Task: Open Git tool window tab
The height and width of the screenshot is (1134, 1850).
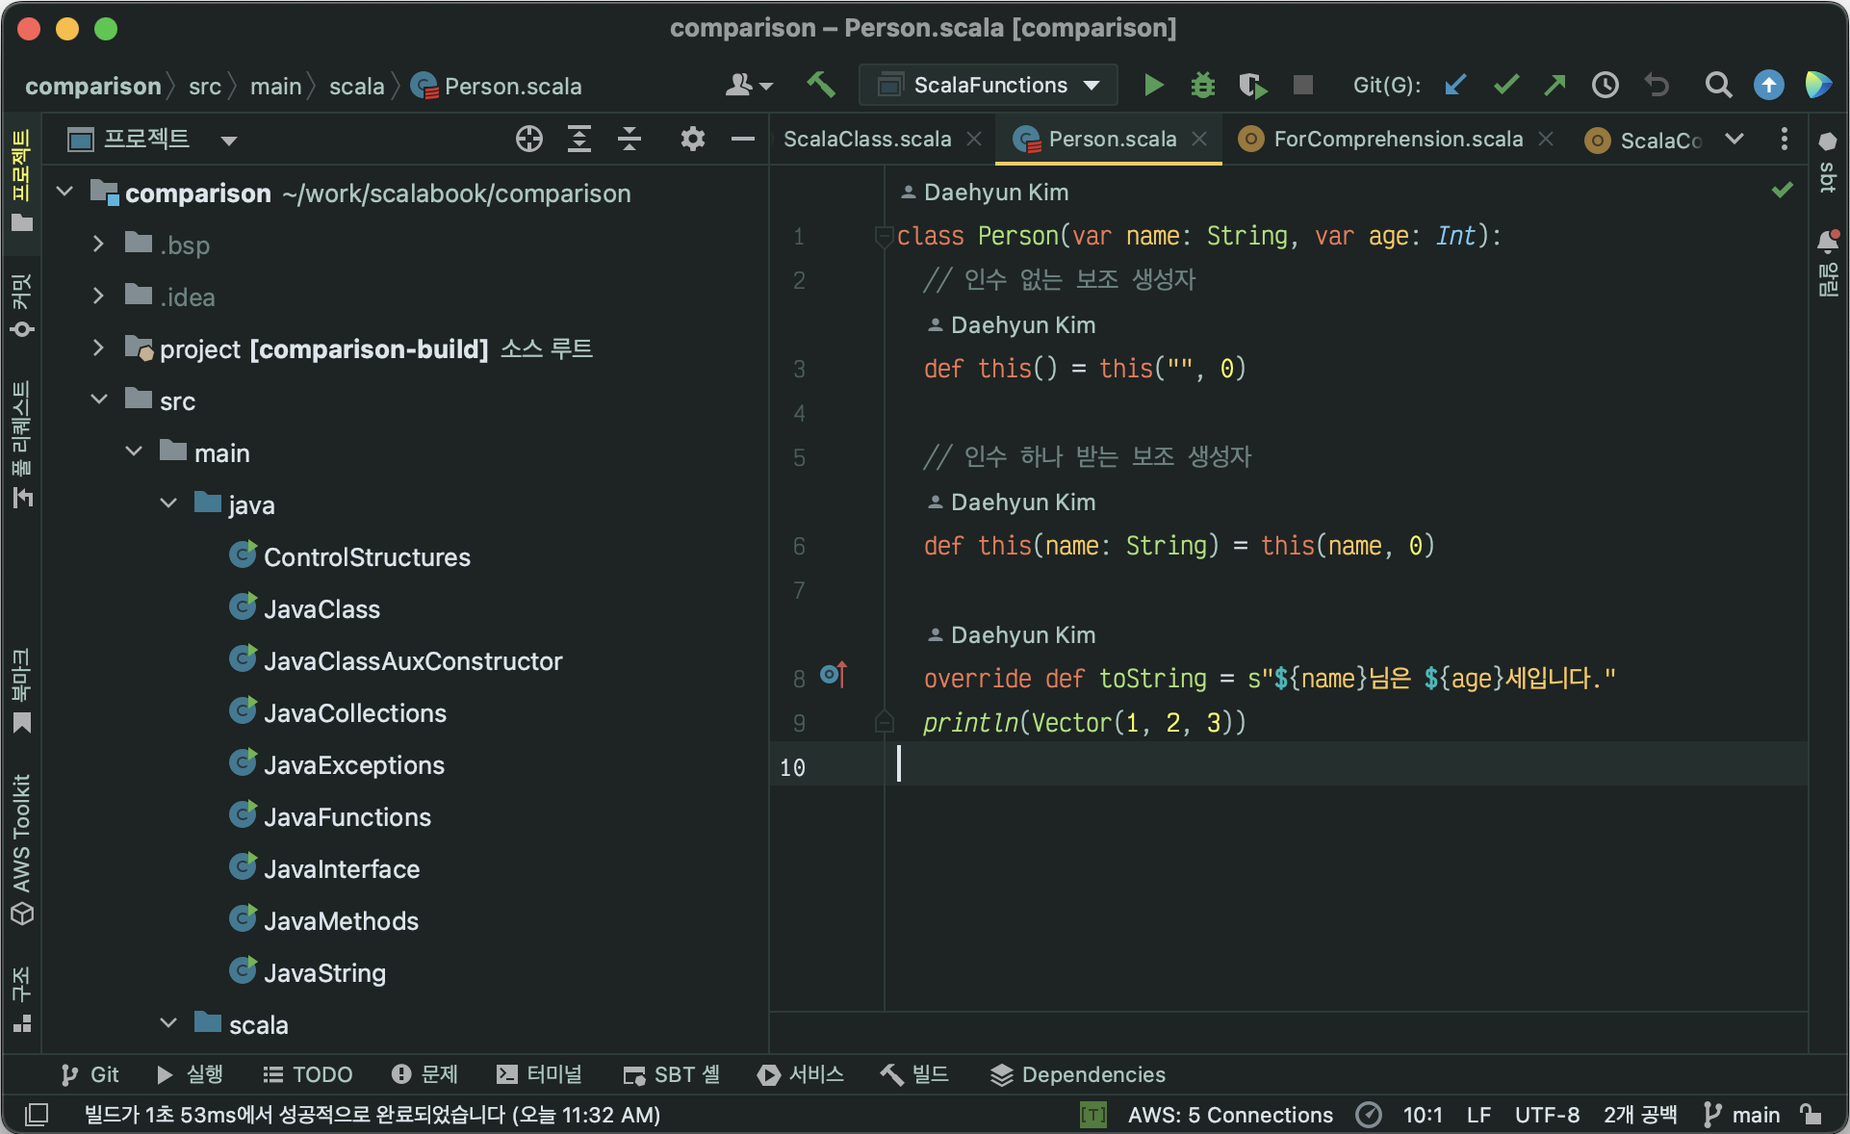Action: pyautogui.click(x=90, y=1074)
